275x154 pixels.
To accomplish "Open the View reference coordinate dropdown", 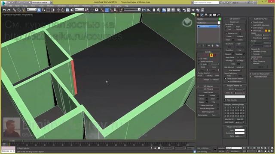I will tap(79, 9).
